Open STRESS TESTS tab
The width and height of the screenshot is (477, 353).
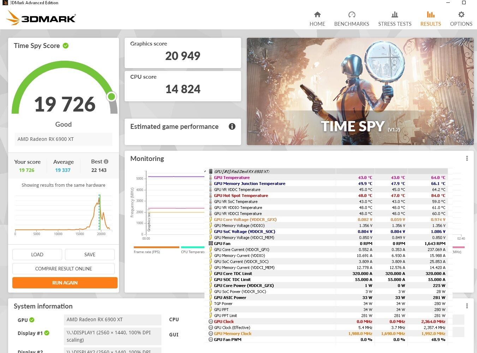[x=395, y=19]
